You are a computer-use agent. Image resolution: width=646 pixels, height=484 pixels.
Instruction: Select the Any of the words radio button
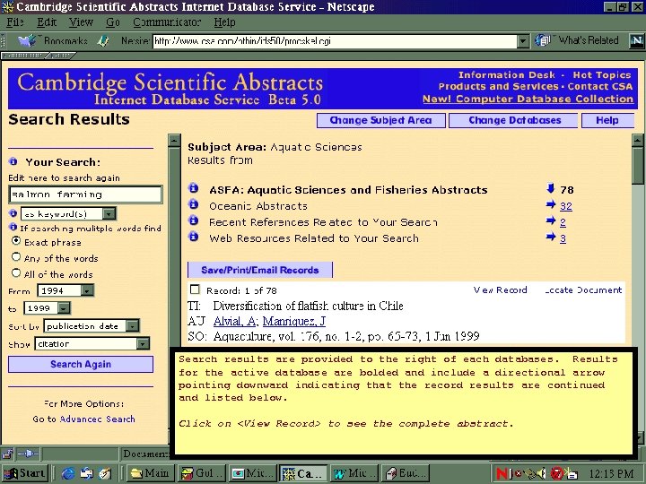(x=16, y=257)
